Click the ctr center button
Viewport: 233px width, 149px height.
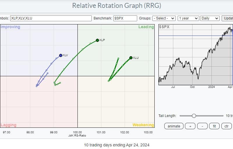click(227, 126)
